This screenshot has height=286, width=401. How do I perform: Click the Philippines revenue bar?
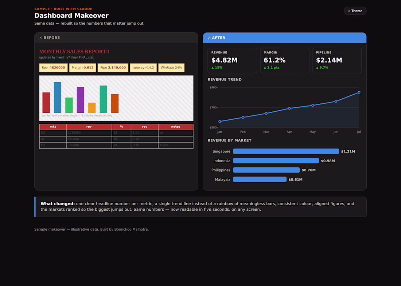click(x=266, y=170)
